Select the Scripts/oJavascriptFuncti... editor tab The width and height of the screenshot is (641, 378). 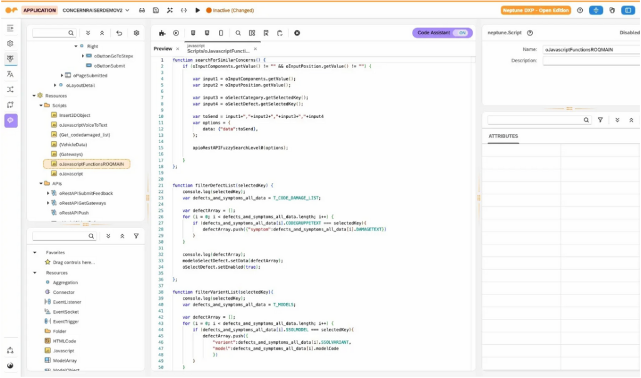(217, 49)
